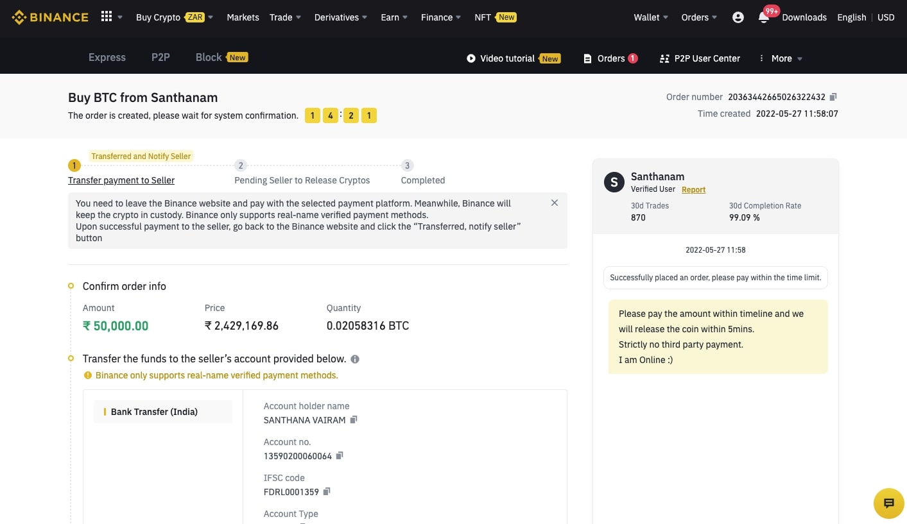The image size is (907, 524).
Task: Open the notifications bell icon
Action: coord(763,17)
